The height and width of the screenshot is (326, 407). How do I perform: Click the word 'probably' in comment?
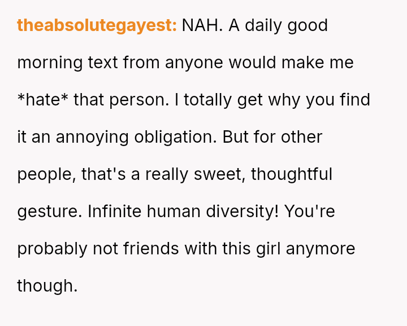[52, 249]
